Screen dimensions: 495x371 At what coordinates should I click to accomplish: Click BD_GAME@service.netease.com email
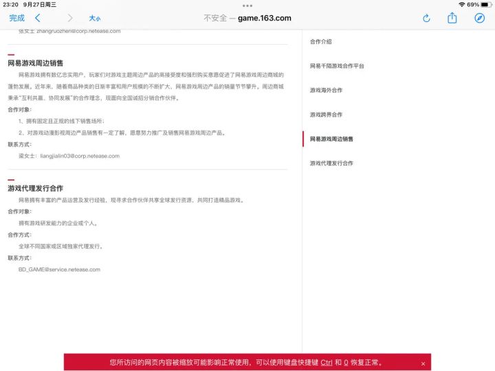click(59, 269)
